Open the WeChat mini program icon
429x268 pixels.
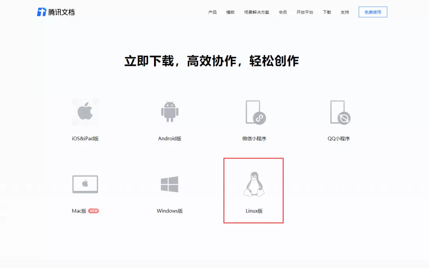pyautogui.click(x=255, y=112)
